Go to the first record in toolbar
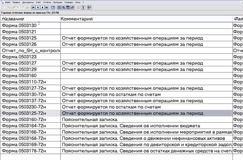The image size is (243, 160). [x=33, y=7]
